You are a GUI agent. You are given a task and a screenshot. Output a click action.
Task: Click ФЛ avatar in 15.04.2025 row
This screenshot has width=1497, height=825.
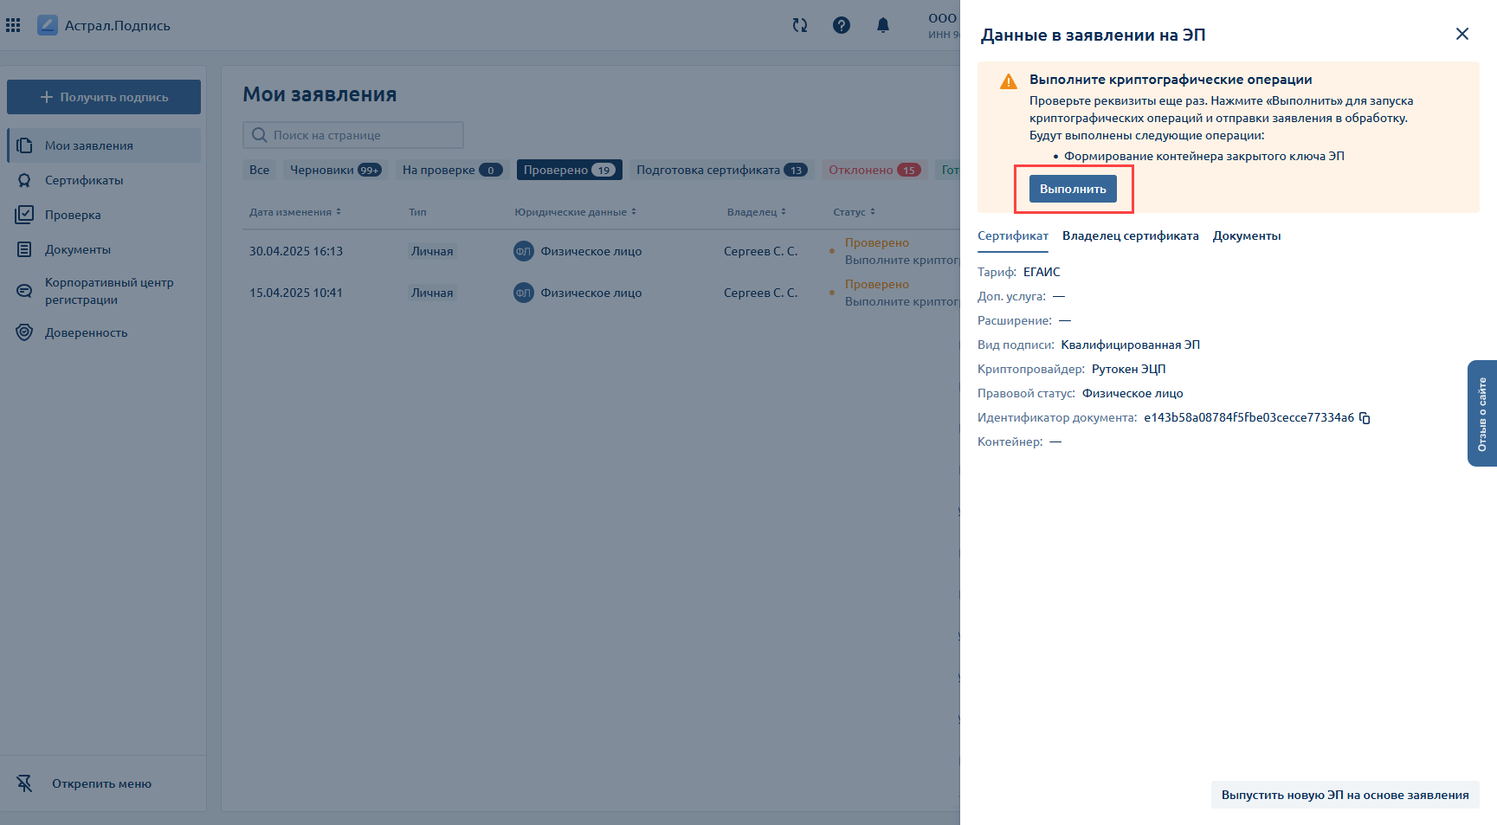523,293
